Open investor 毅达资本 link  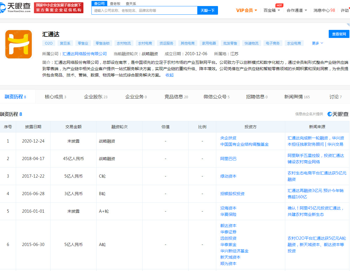[228, 226]
